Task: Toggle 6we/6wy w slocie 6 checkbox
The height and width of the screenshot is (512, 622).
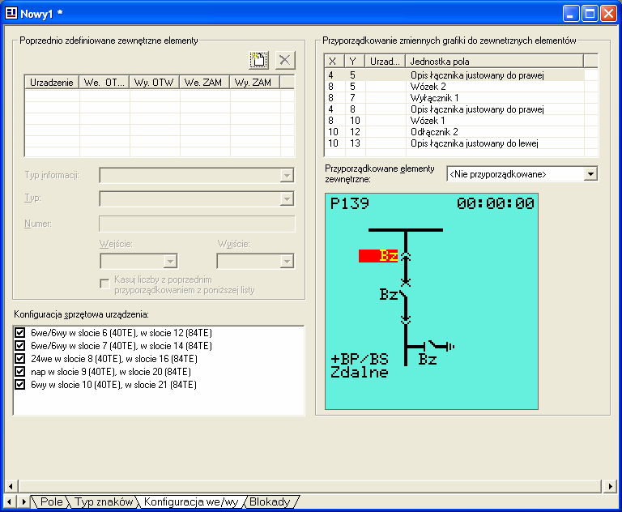Action: click(x=19, y=333)
